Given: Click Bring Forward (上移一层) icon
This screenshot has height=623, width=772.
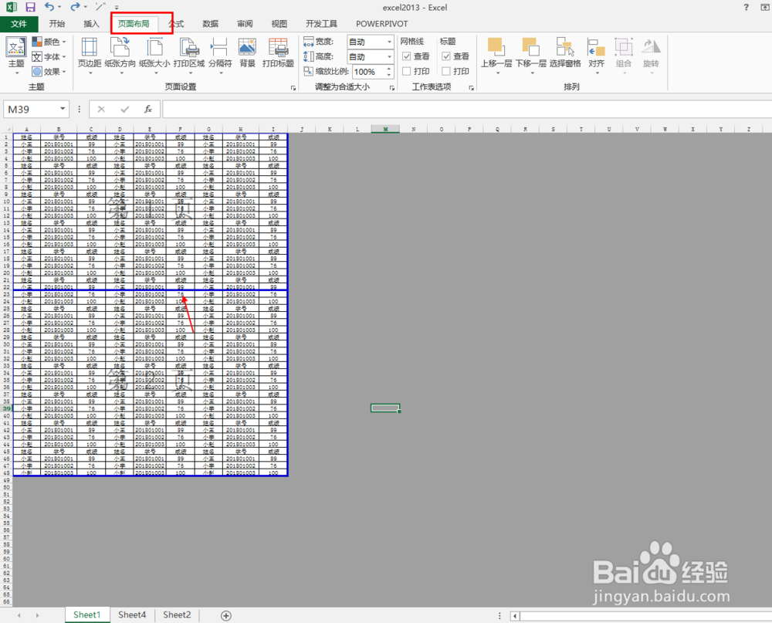Looking at the screenshot, I should pyautogui.click(x=496, y=55).
